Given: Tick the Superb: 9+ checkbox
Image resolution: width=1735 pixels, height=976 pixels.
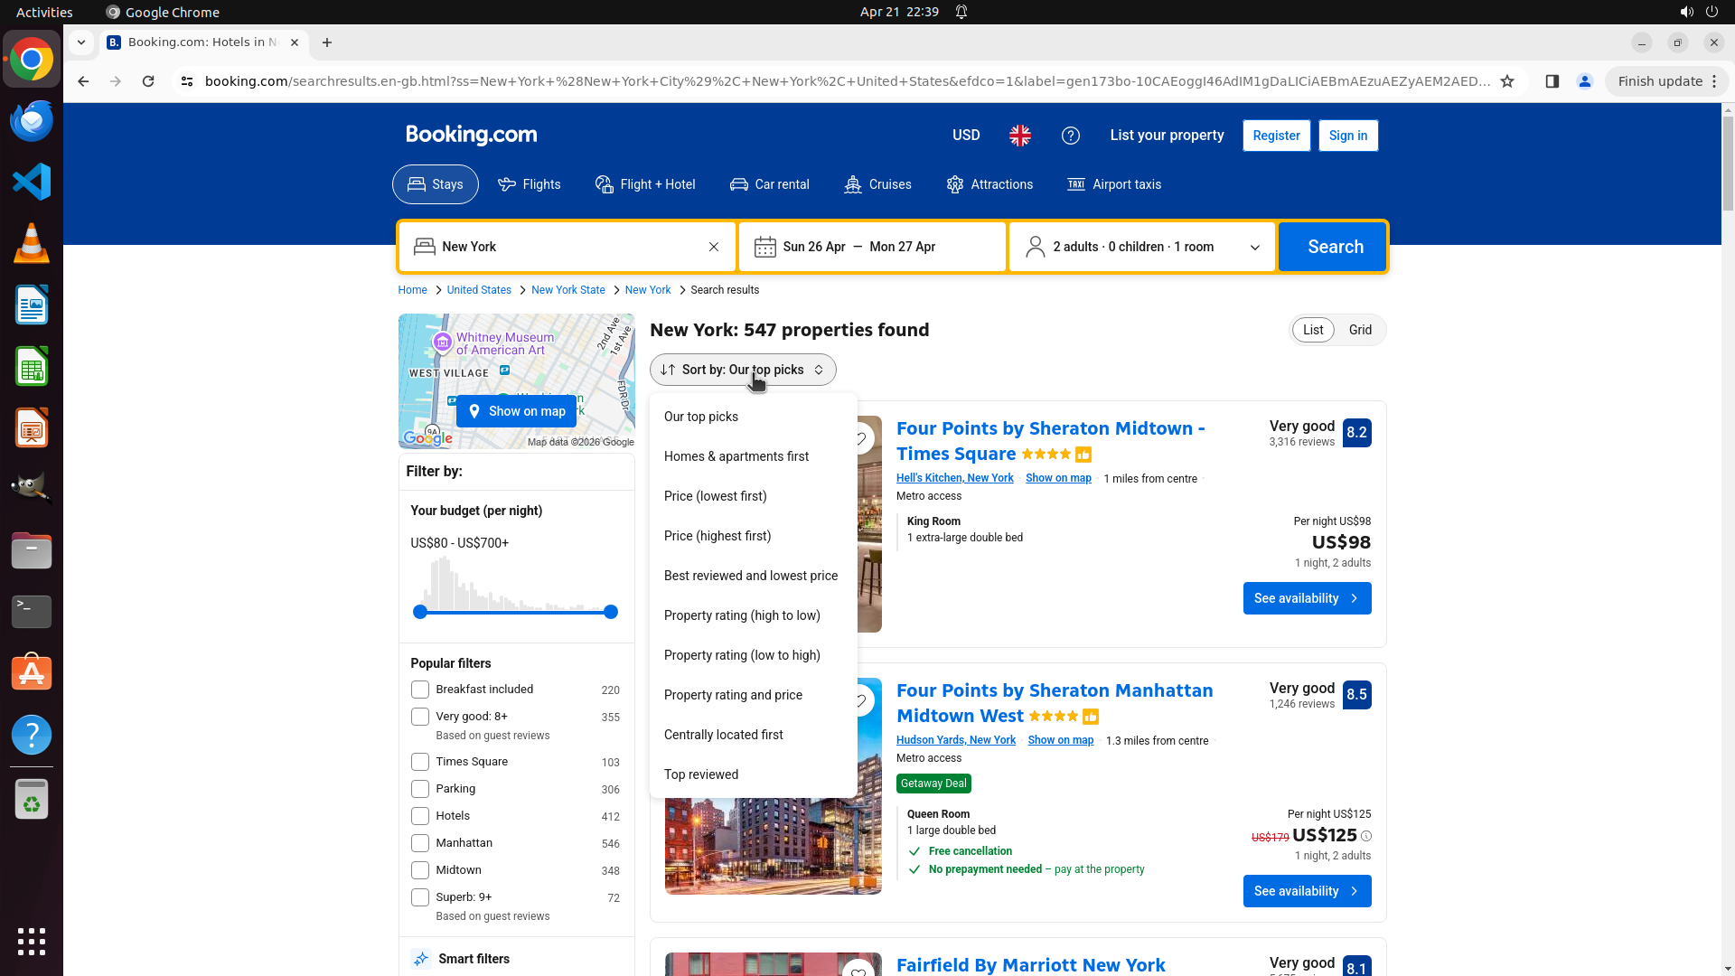Looking at the screenshot, I should coord(420,897).
